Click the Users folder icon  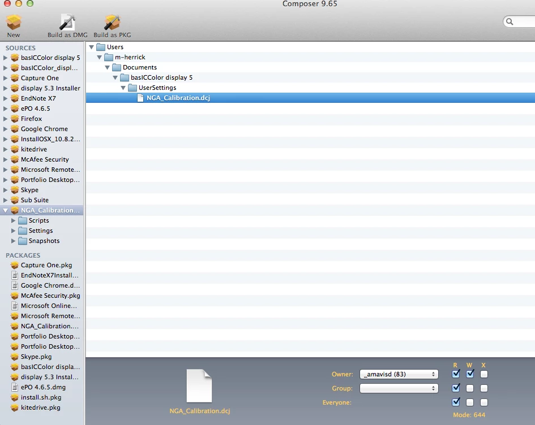(101, 47)
